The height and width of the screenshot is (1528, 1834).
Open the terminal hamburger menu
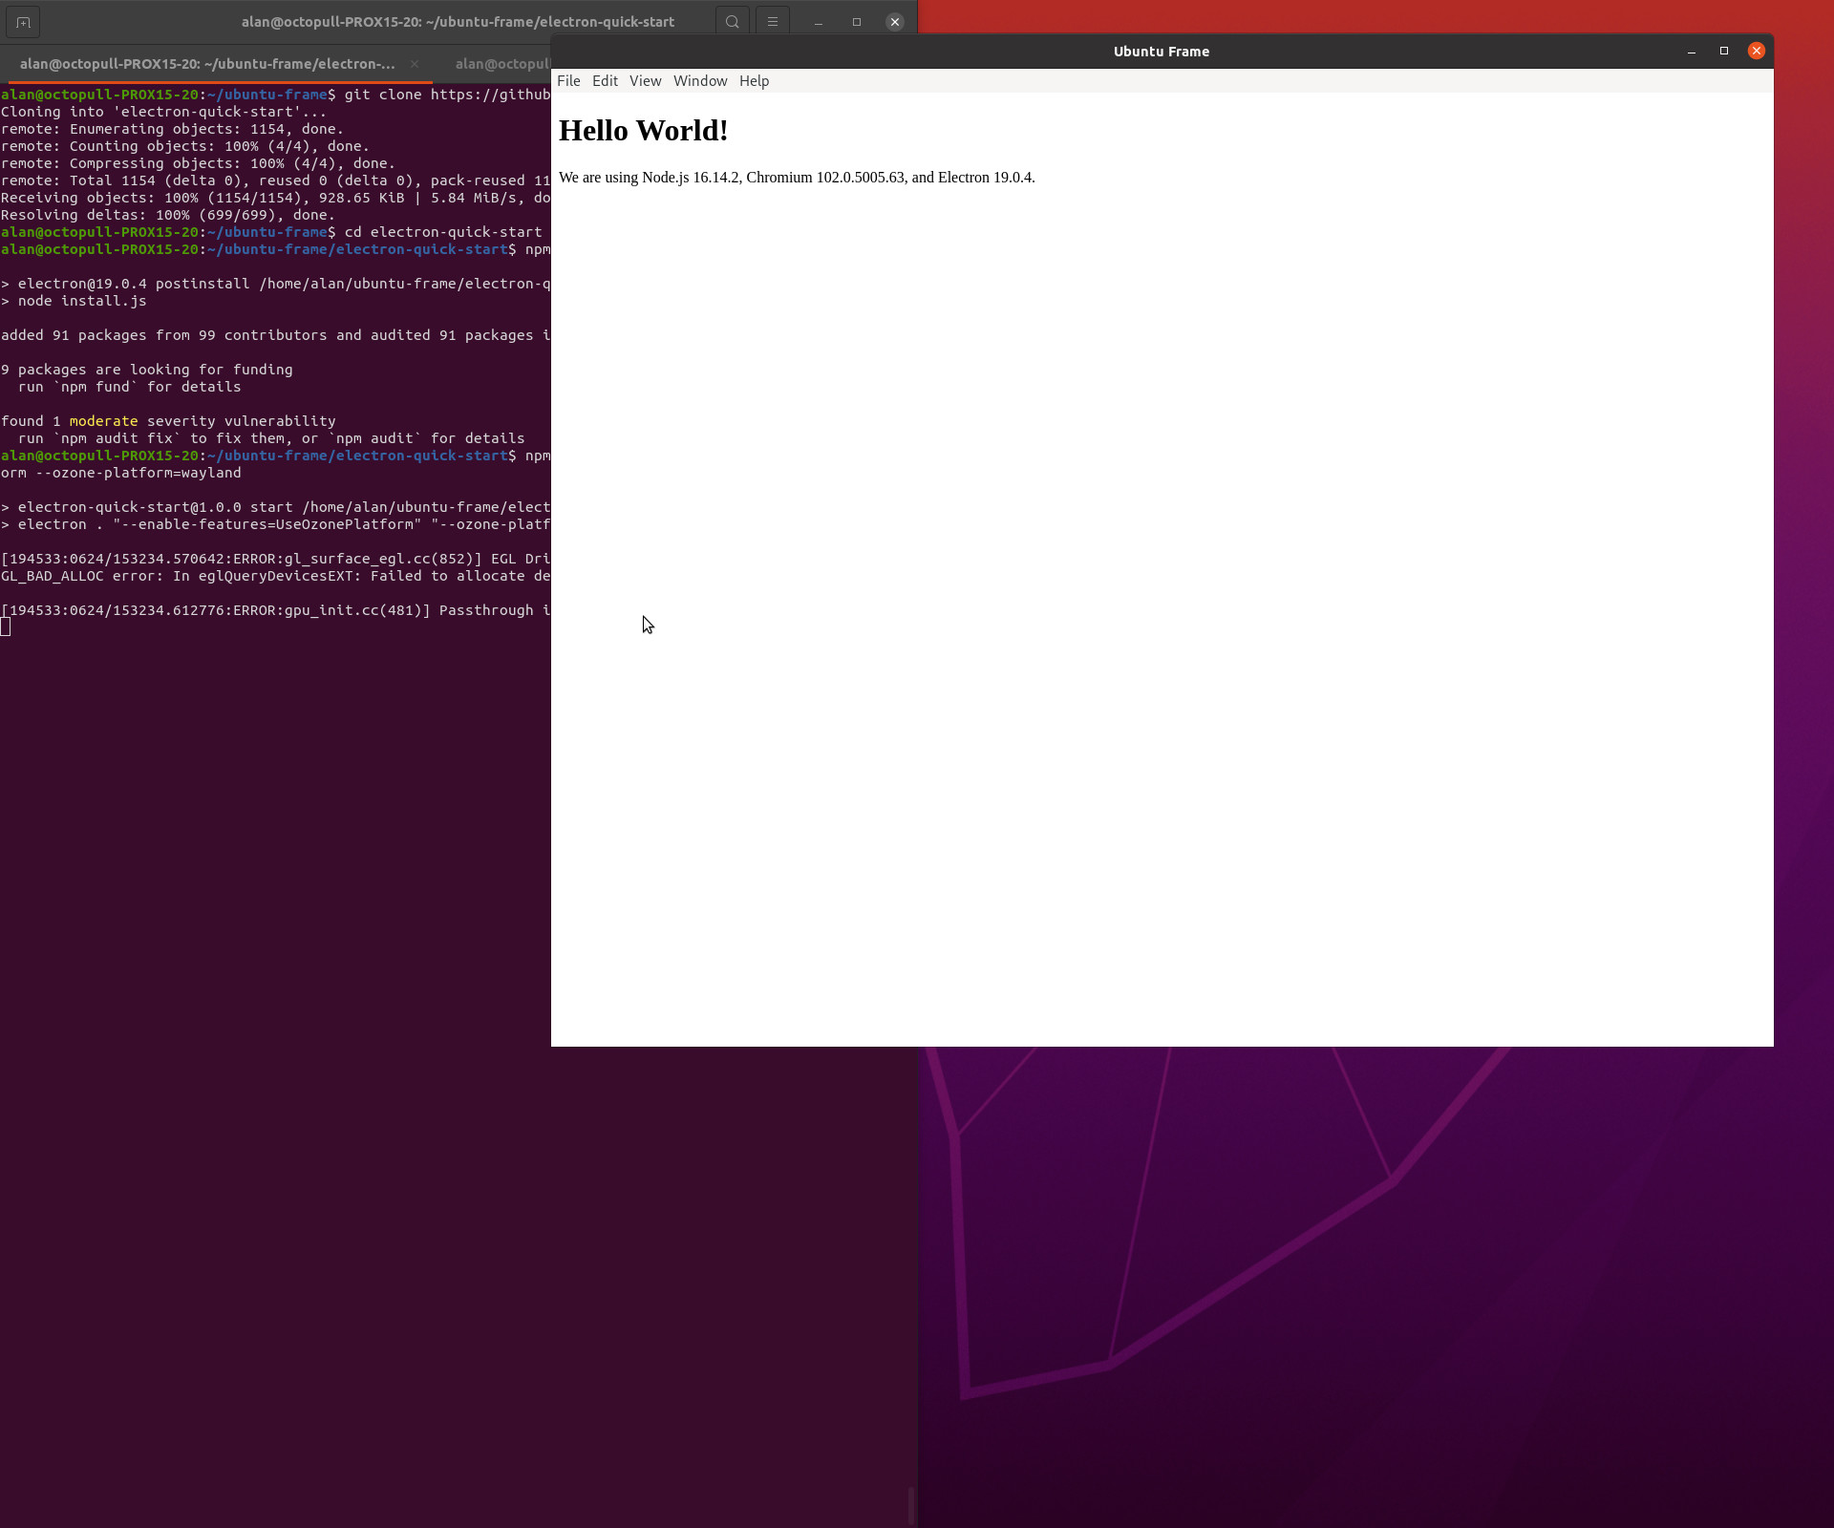(772, 22)
